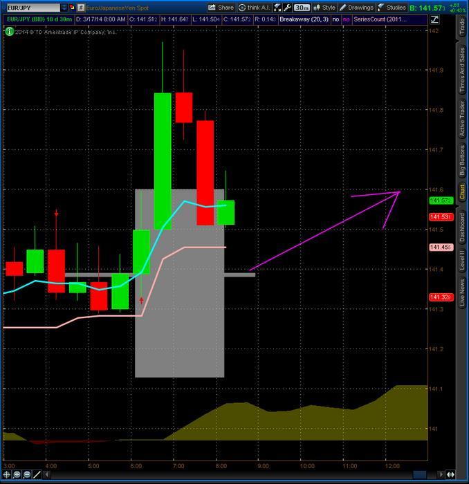Image resolution: width=469 pixels, height=484 pixels.
Task: Click the flask quick-study icon
Action: (x=277, y=8)
